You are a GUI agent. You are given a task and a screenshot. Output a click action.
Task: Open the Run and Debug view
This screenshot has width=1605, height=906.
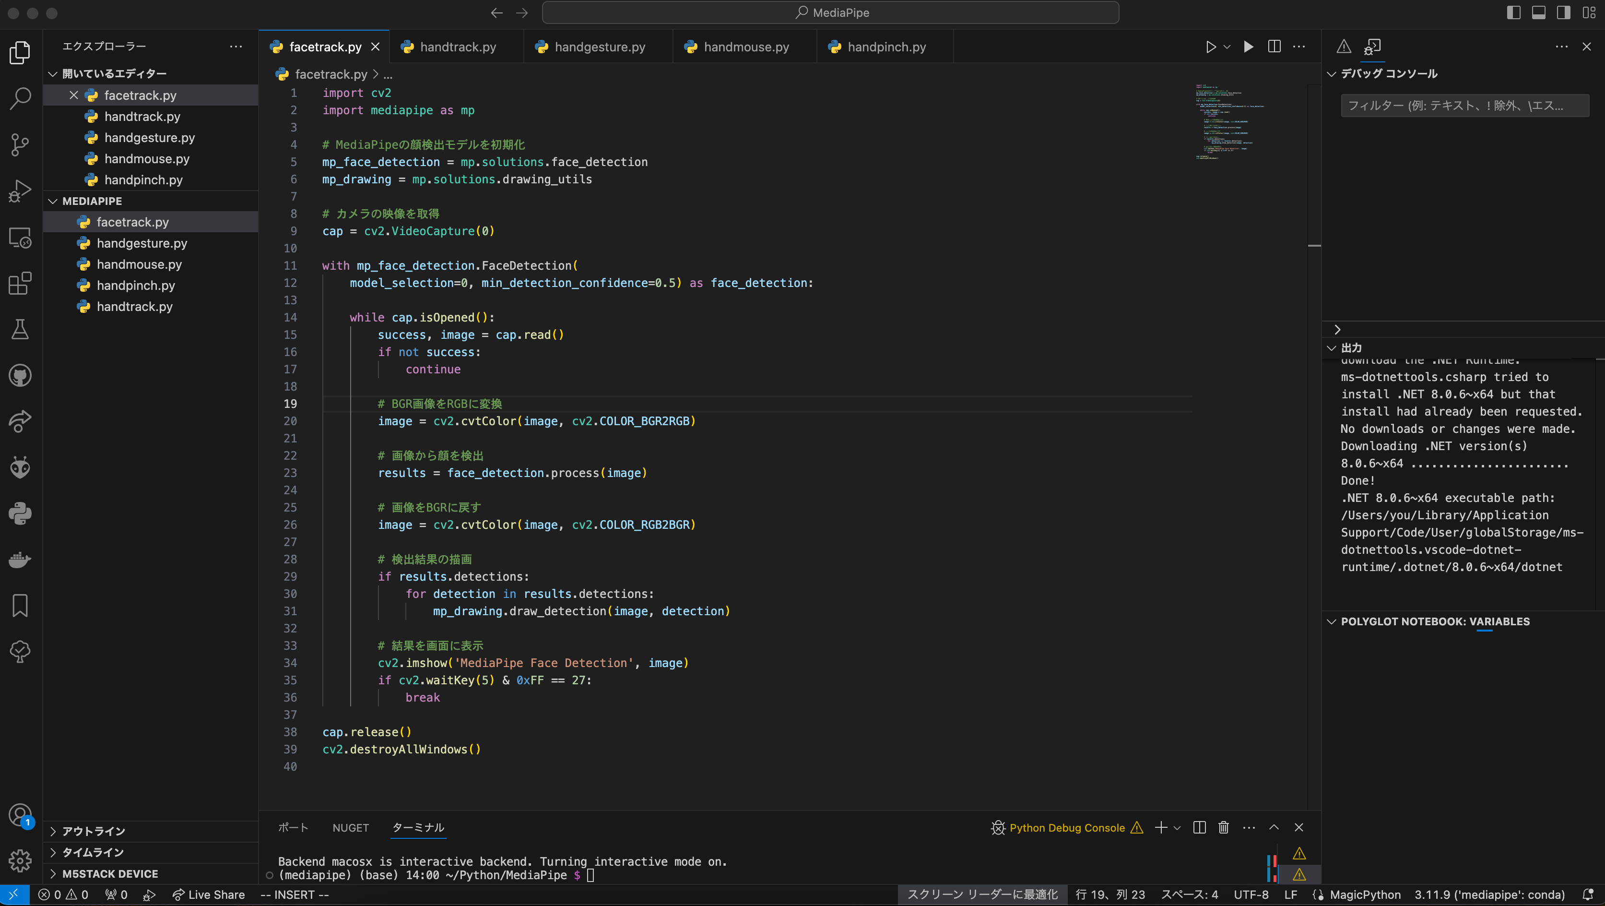(20, 190)
